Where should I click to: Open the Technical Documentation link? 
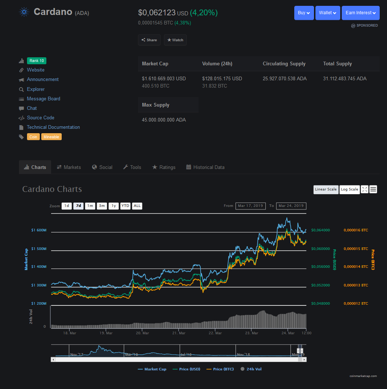click(x=53, y=127)
